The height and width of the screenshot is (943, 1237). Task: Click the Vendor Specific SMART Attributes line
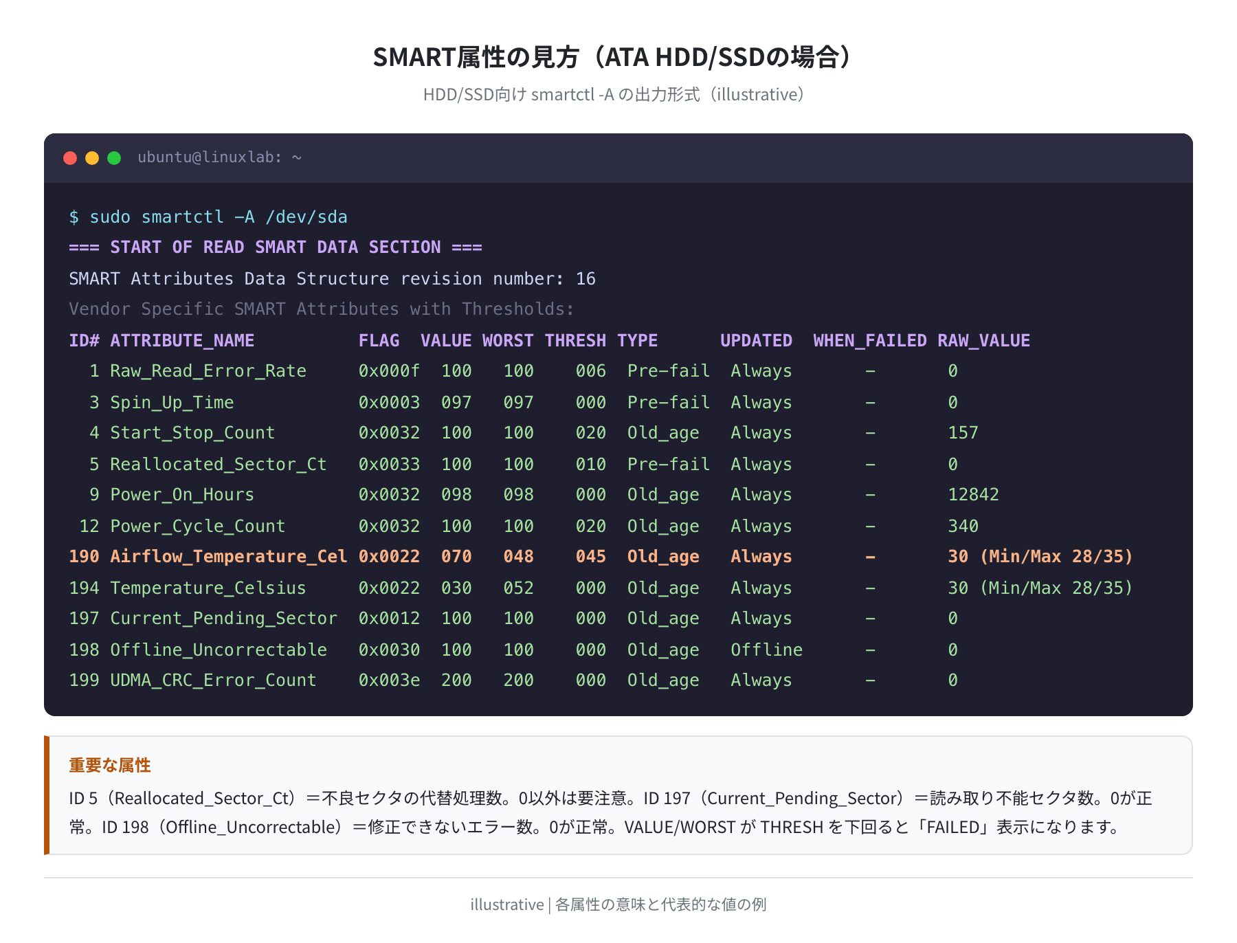(321, 309)
